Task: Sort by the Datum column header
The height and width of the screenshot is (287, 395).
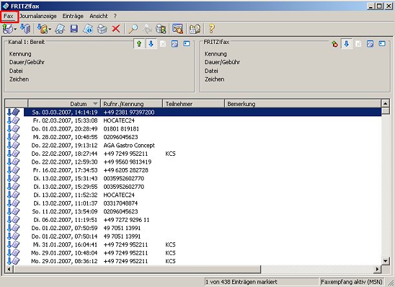Action: [x=64, y=104]
